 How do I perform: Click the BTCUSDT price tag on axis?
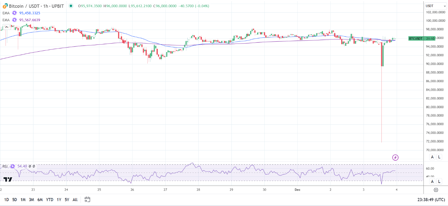[x=416, y=38]
